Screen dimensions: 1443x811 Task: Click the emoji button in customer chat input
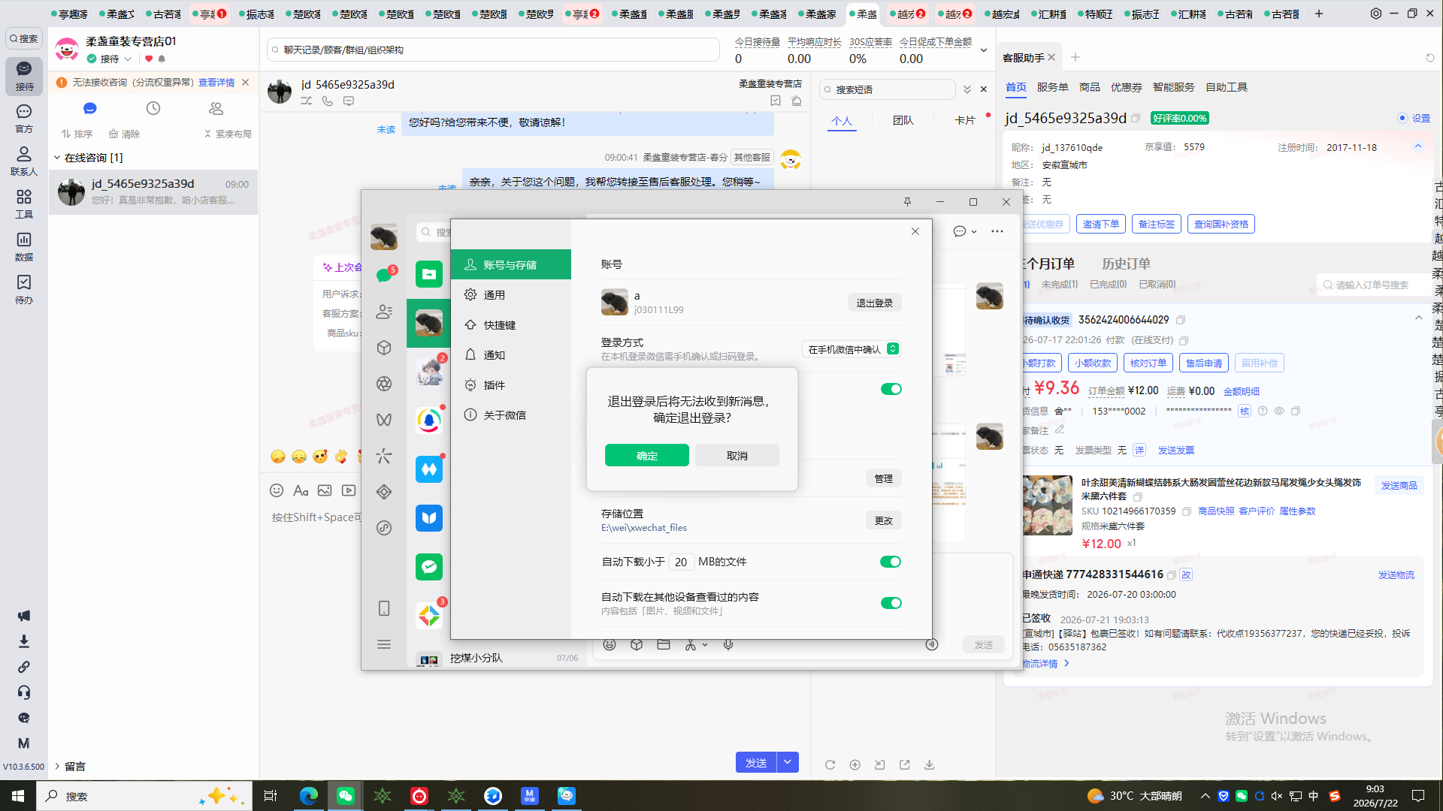click(277, 490)
